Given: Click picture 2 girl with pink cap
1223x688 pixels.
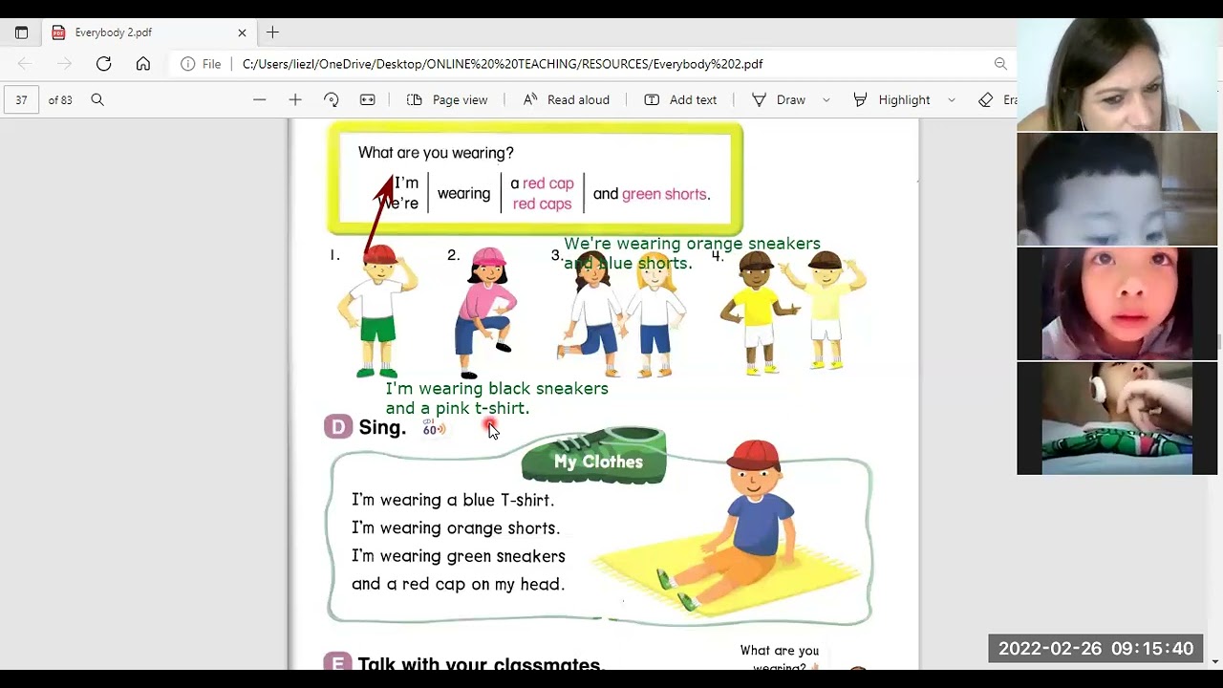Looking at the screenshot, I should click(485, 313).
